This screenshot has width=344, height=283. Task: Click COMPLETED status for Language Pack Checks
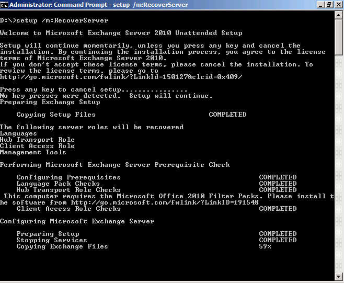point(278,184)
